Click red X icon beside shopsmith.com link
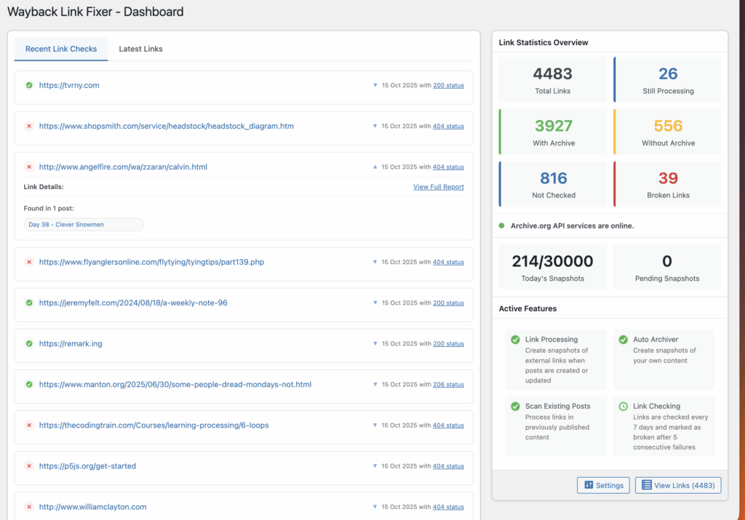The height and width of the screenshot is (520, 745). [x=29, y=126]
